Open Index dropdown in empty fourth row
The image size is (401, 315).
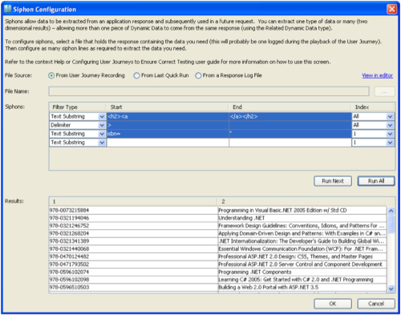coord(390,143)
